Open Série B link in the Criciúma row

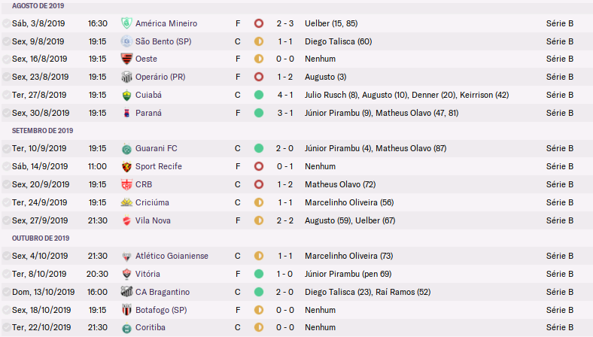tap(559, 202)
